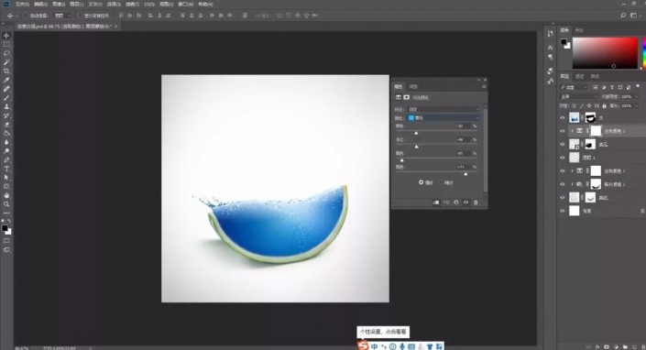The height and width of the screenshot is (350, 646).
Task: Click the Sogou tooltip 个性设置,点我看看
Action: [383, 332]
